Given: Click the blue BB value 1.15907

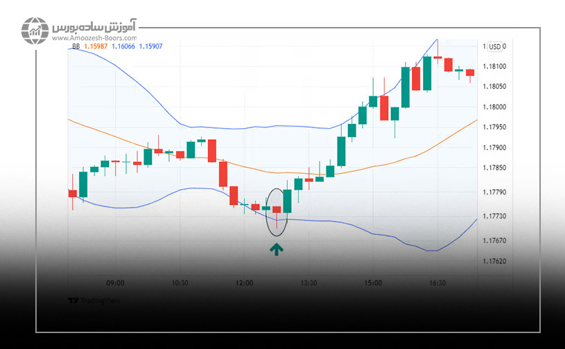Looking at the screenshot, I should pyautogui.click(x=150, y=46).
